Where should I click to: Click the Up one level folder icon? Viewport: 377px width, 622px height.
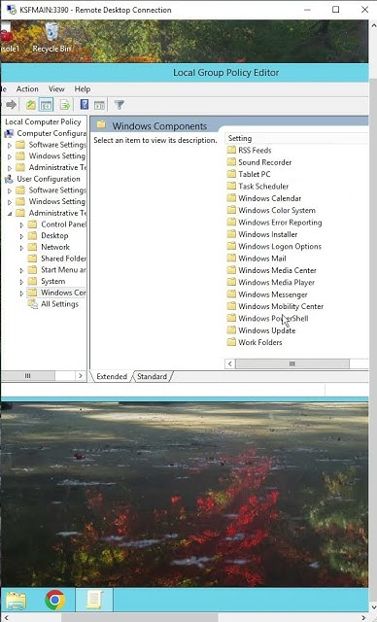pyautogui.click(x=31, y=105)
